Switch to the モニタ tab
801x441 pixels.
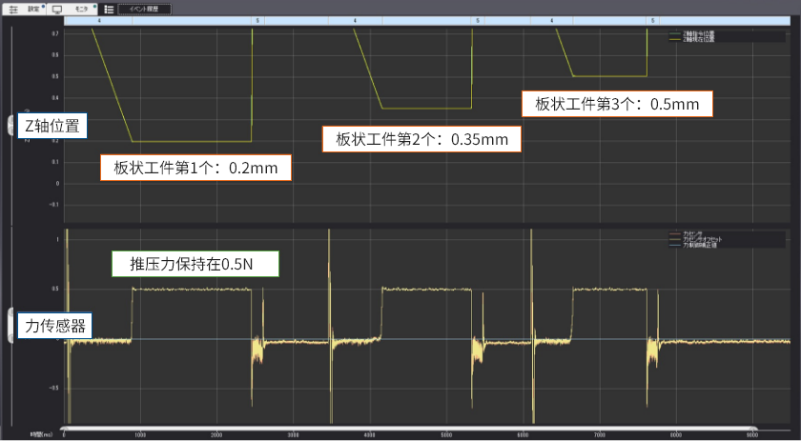tap(82, 8)
